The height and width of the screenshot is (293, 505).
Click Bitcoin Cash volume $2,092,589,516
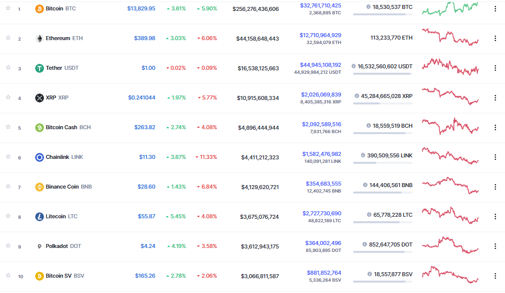[x=321, y=124]
